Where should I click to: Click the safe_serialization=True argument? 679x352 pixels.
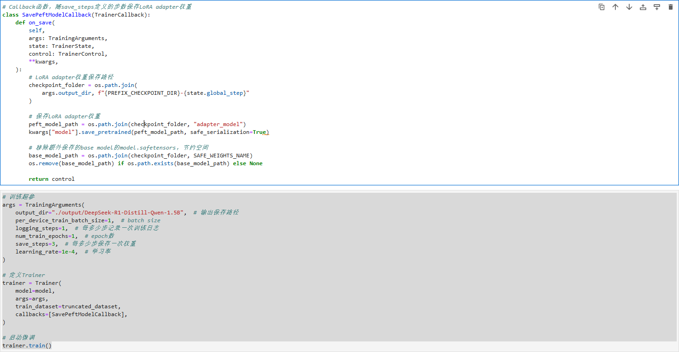coord(228,132)
